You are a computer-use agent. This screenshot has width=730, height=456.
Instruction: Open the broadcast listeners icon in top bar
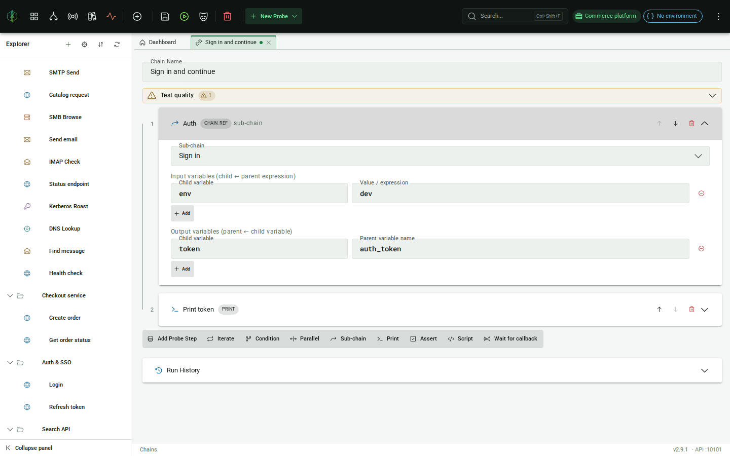click(x=72, y=16)
